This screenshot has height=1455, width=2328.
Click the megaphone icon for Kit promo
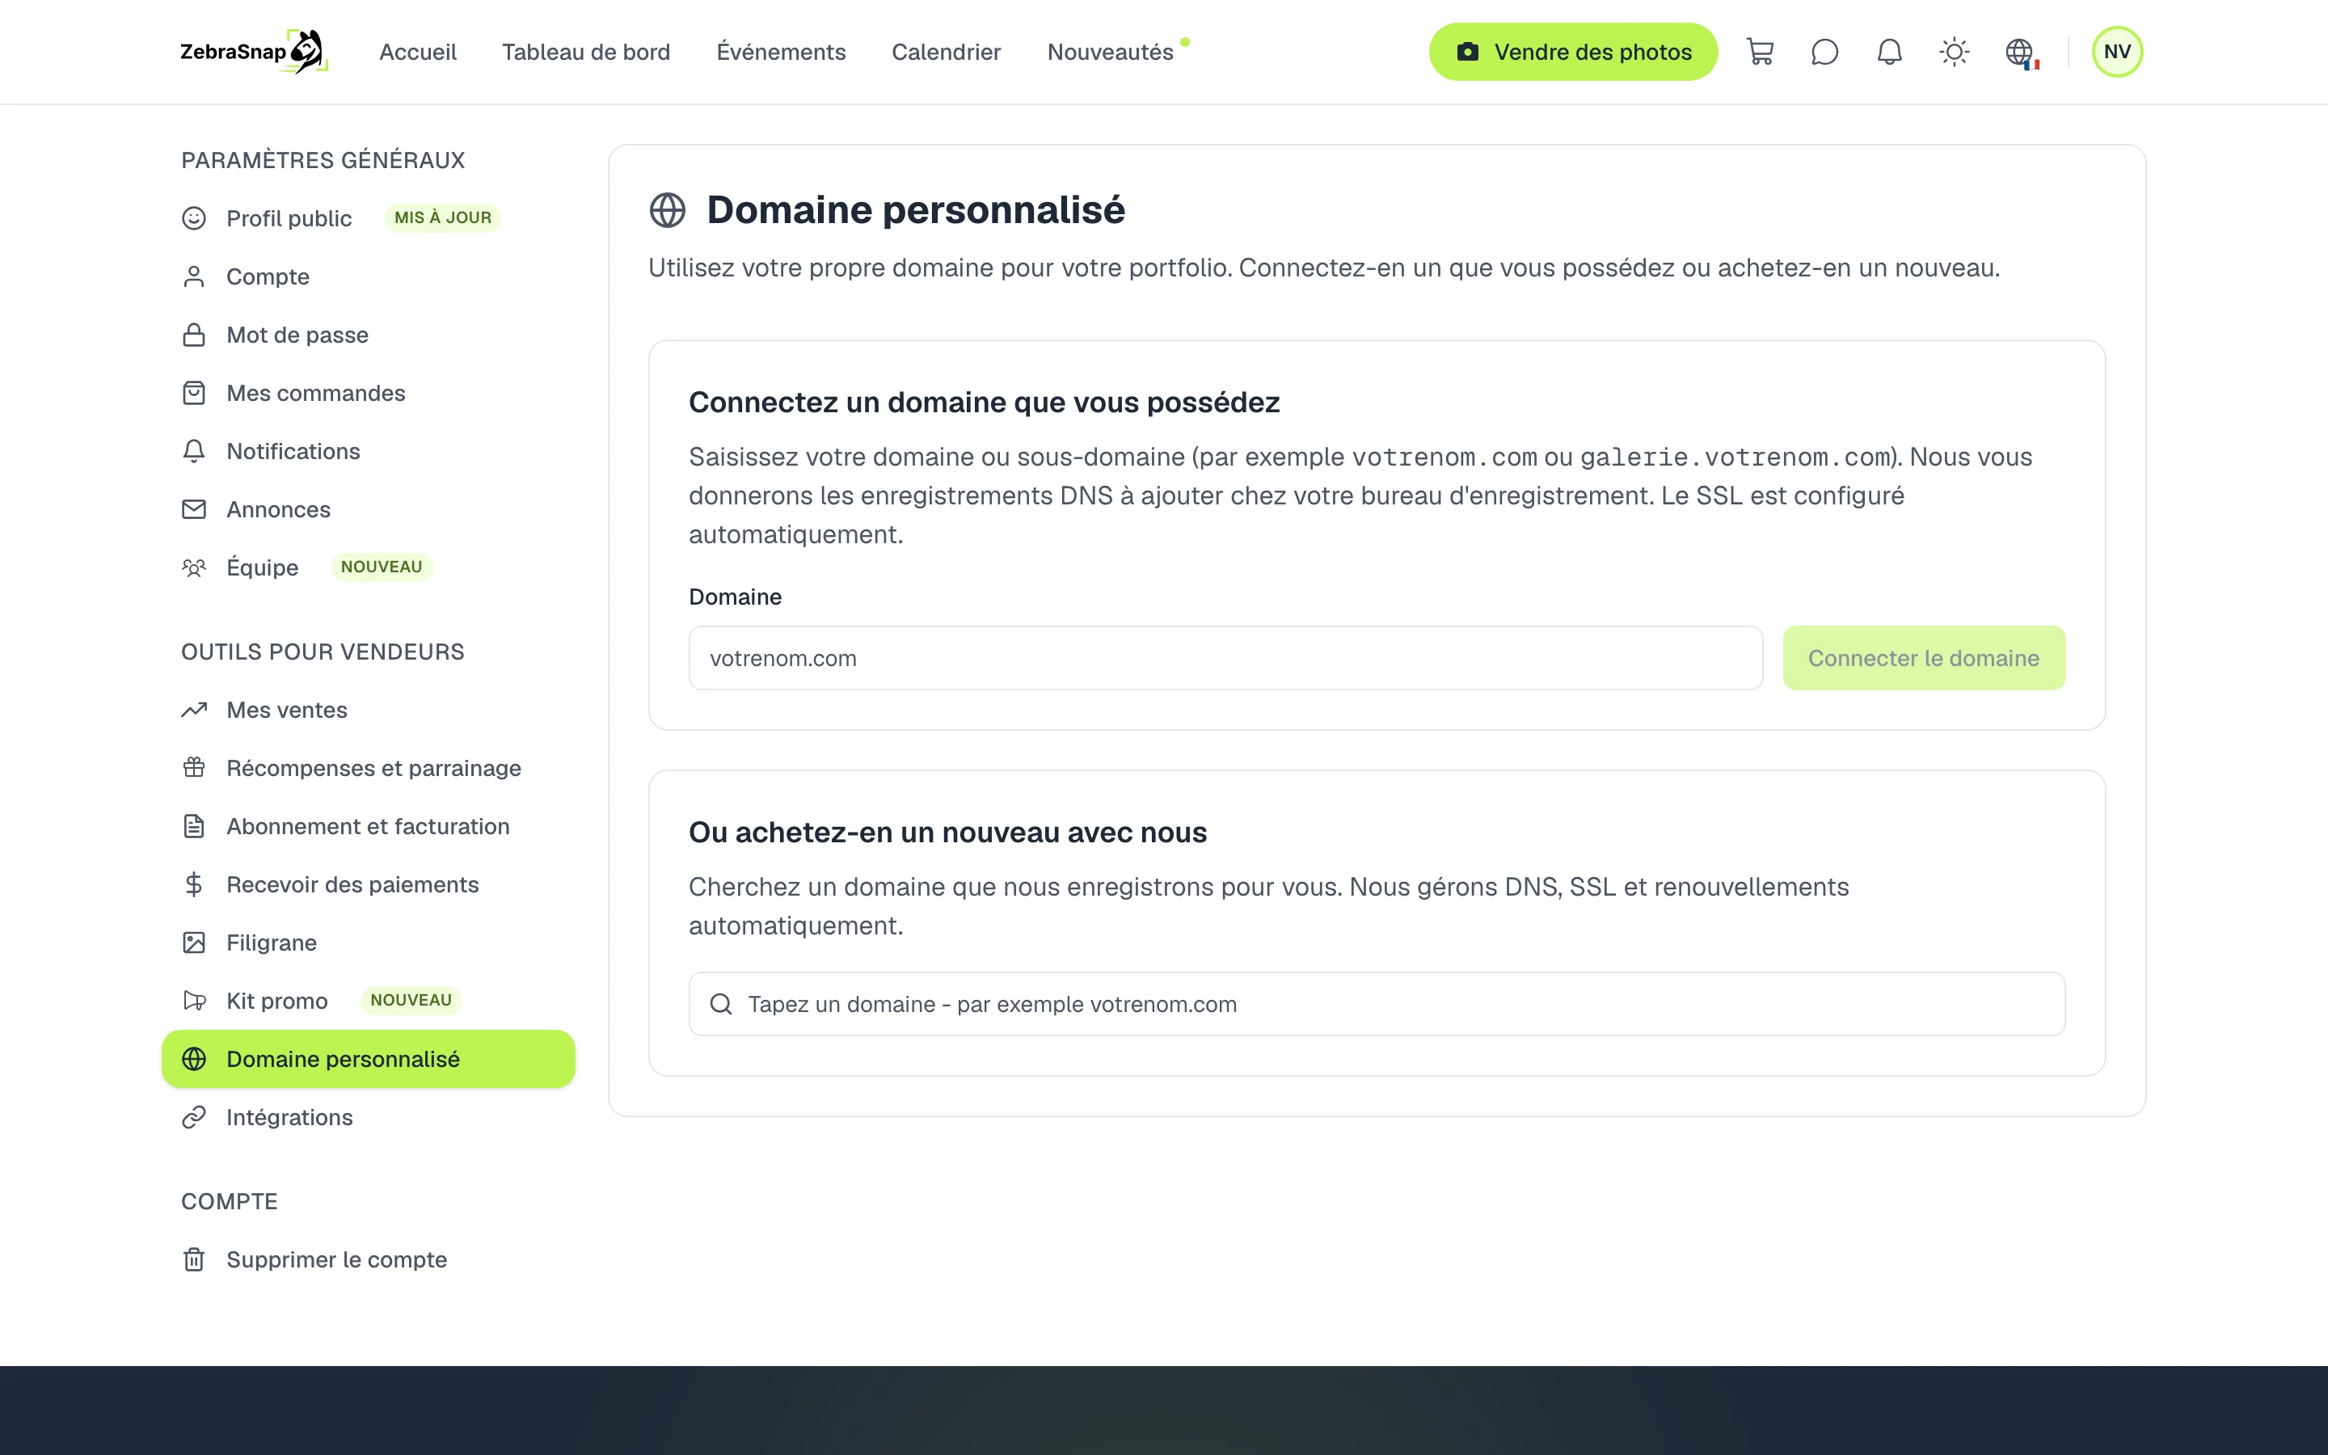coord(194,1001)
